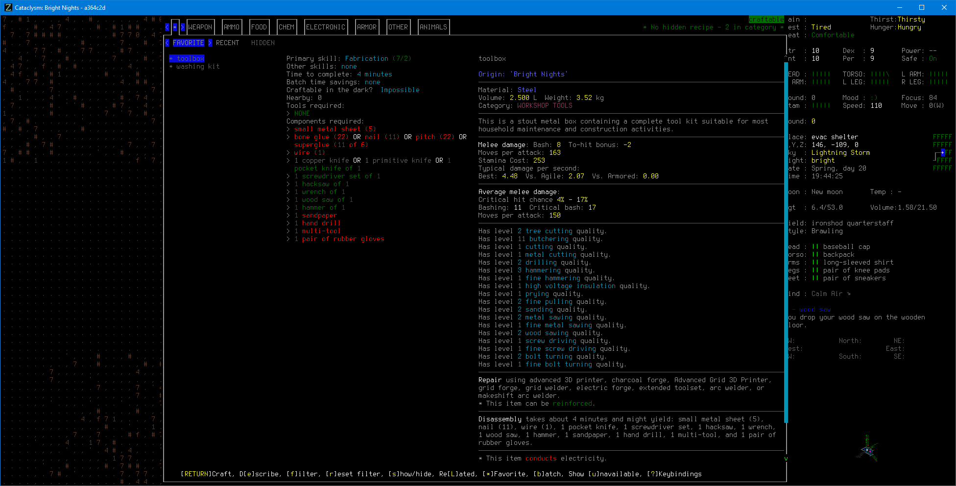956x486 pixels.
Task: Select the asterisk favorites category tab
Action: 175,27
